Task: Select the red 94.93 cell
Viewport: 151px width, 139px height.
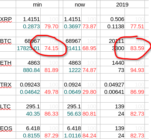Action: click(135, 70)
